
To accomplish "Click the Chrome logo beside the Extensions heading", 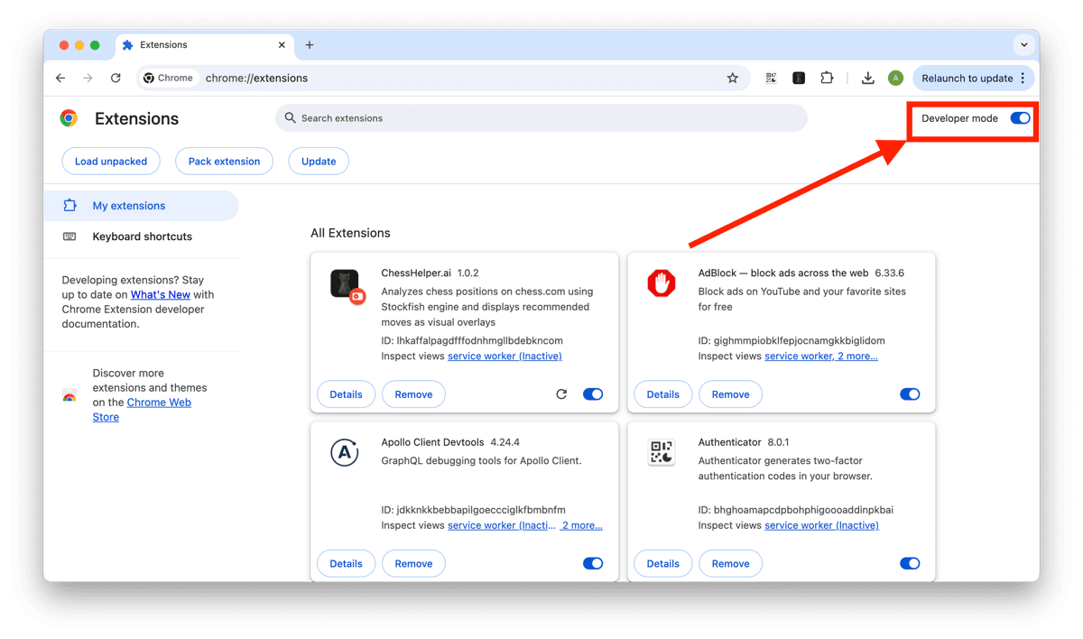I will point(69,117).
